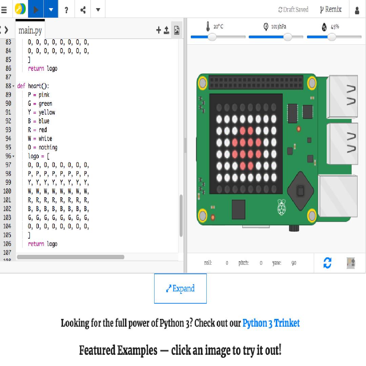Add a new file with the plus icon
This screenshot has width=366, height=366.
158,30
